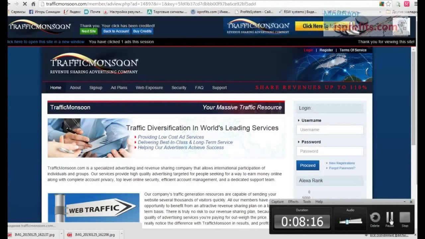Open the Web Exposure nav item

[x=149, y=88]
